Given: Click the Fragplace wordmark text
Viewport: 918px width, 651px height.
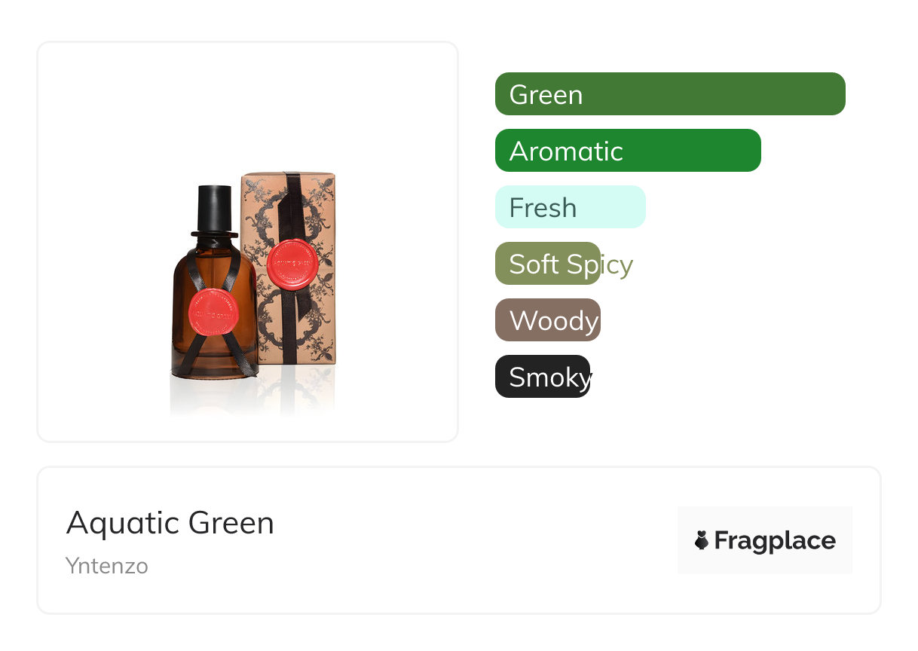Looking at the screenshot, I should [775, 541].
